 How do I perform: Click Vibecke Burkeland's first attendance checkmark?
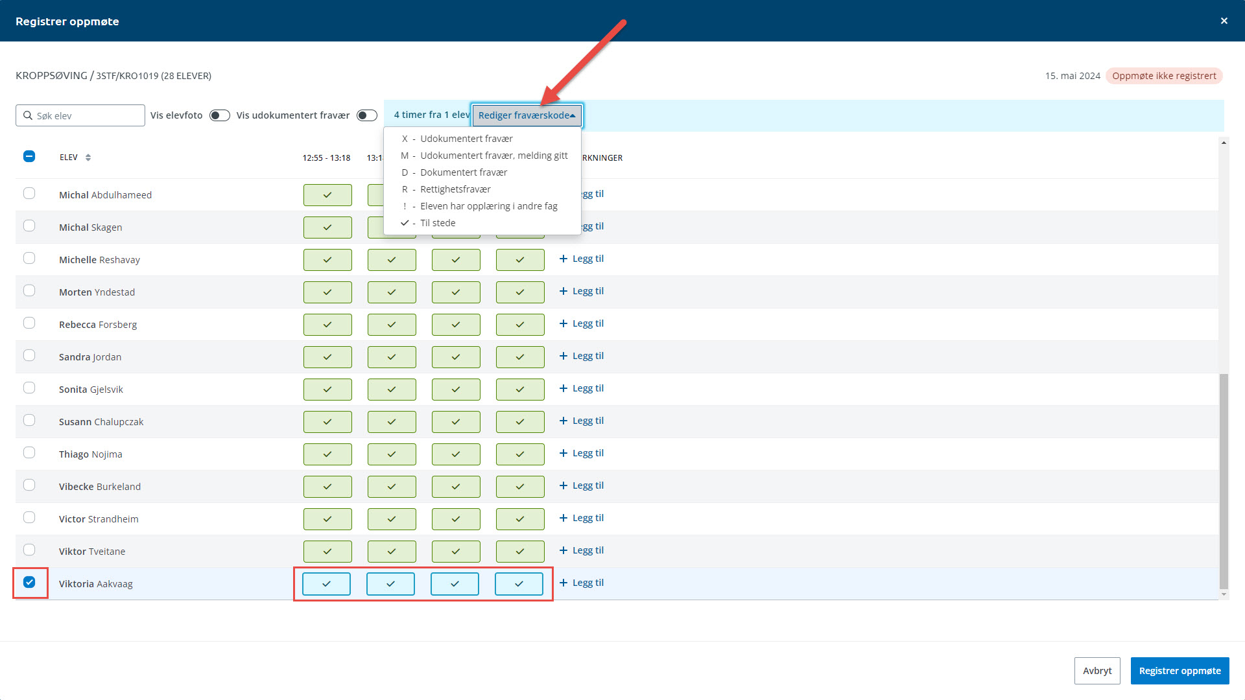[x=327, y=487]
